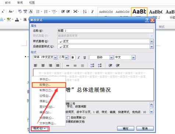Click the numbering list icon
Image resolution: width=175 pixels, height=134 pixels.
(46, 12)
